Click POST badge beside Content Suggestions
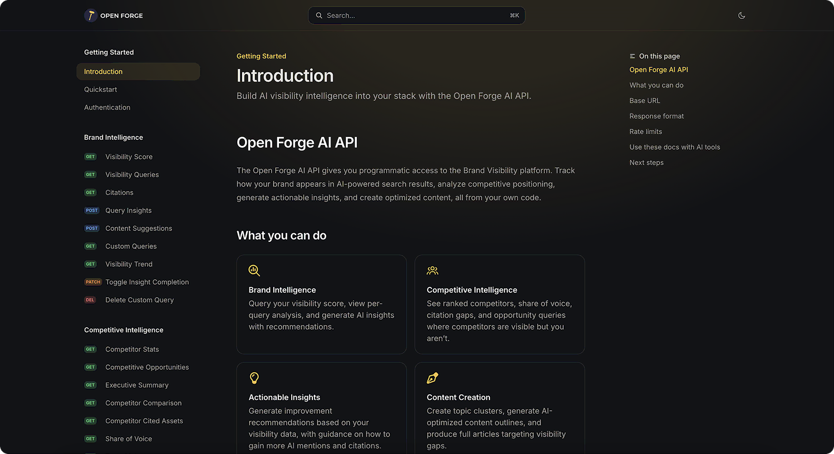Viewport: 834px width, 454px height. click(92, 228)
